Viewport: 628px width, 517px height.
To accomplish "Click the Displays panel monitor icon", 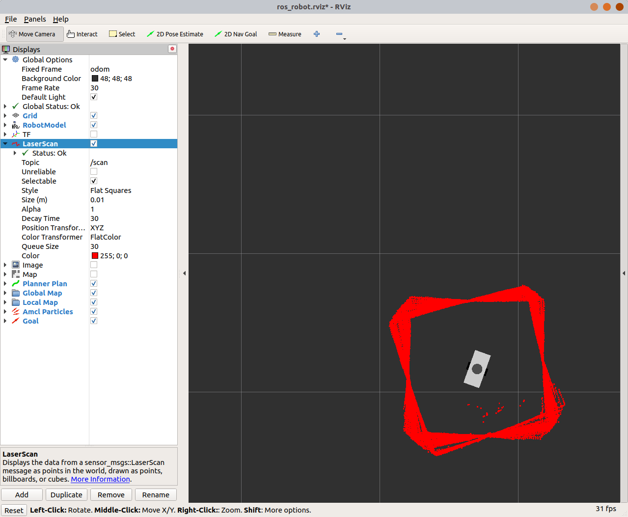I will pyautogui.click(x=6, y=49).
